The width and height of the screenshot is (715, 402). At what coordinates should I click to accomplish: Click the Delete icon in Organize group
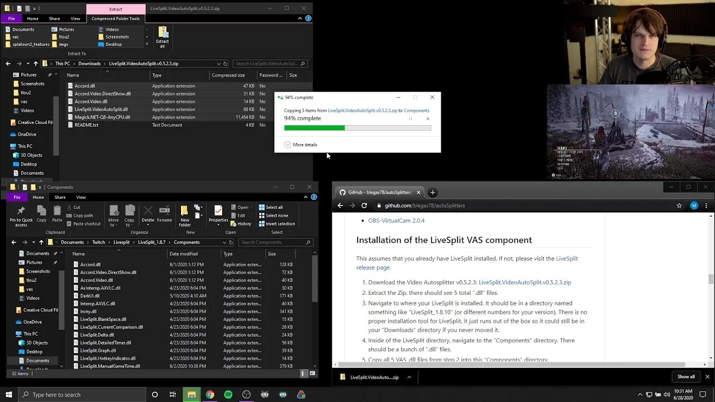point(148,214)
